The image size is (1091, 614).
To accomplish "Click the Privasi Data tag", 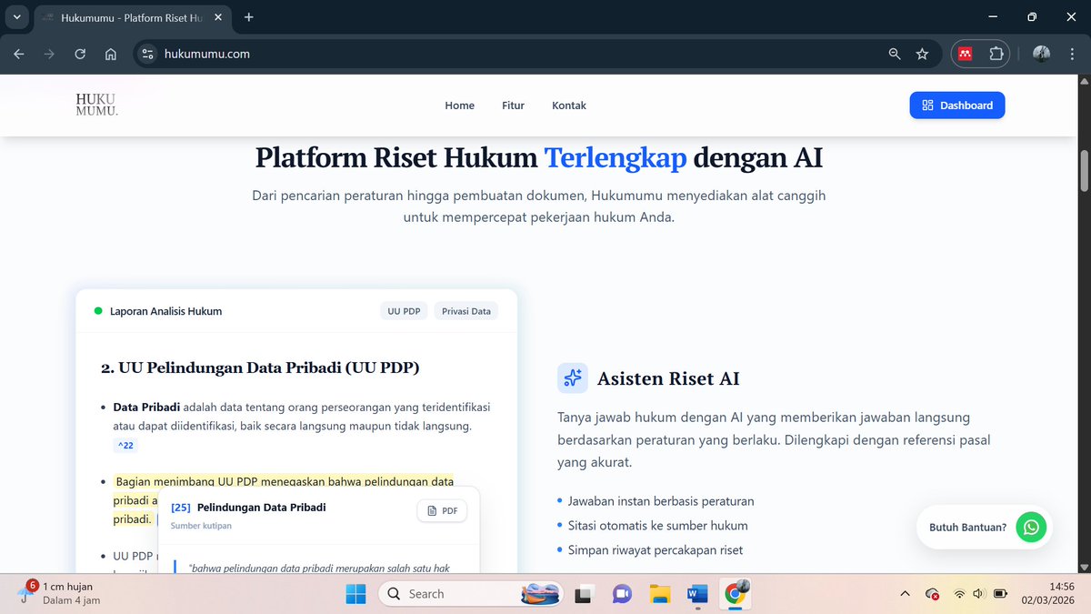I will click(x=466, y=311).
